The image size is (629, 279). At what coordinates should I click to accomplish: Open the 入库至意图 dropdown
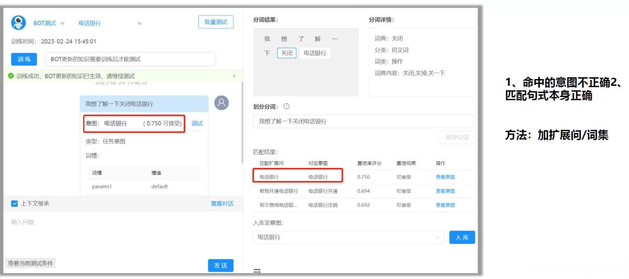(x=349, y=237)
